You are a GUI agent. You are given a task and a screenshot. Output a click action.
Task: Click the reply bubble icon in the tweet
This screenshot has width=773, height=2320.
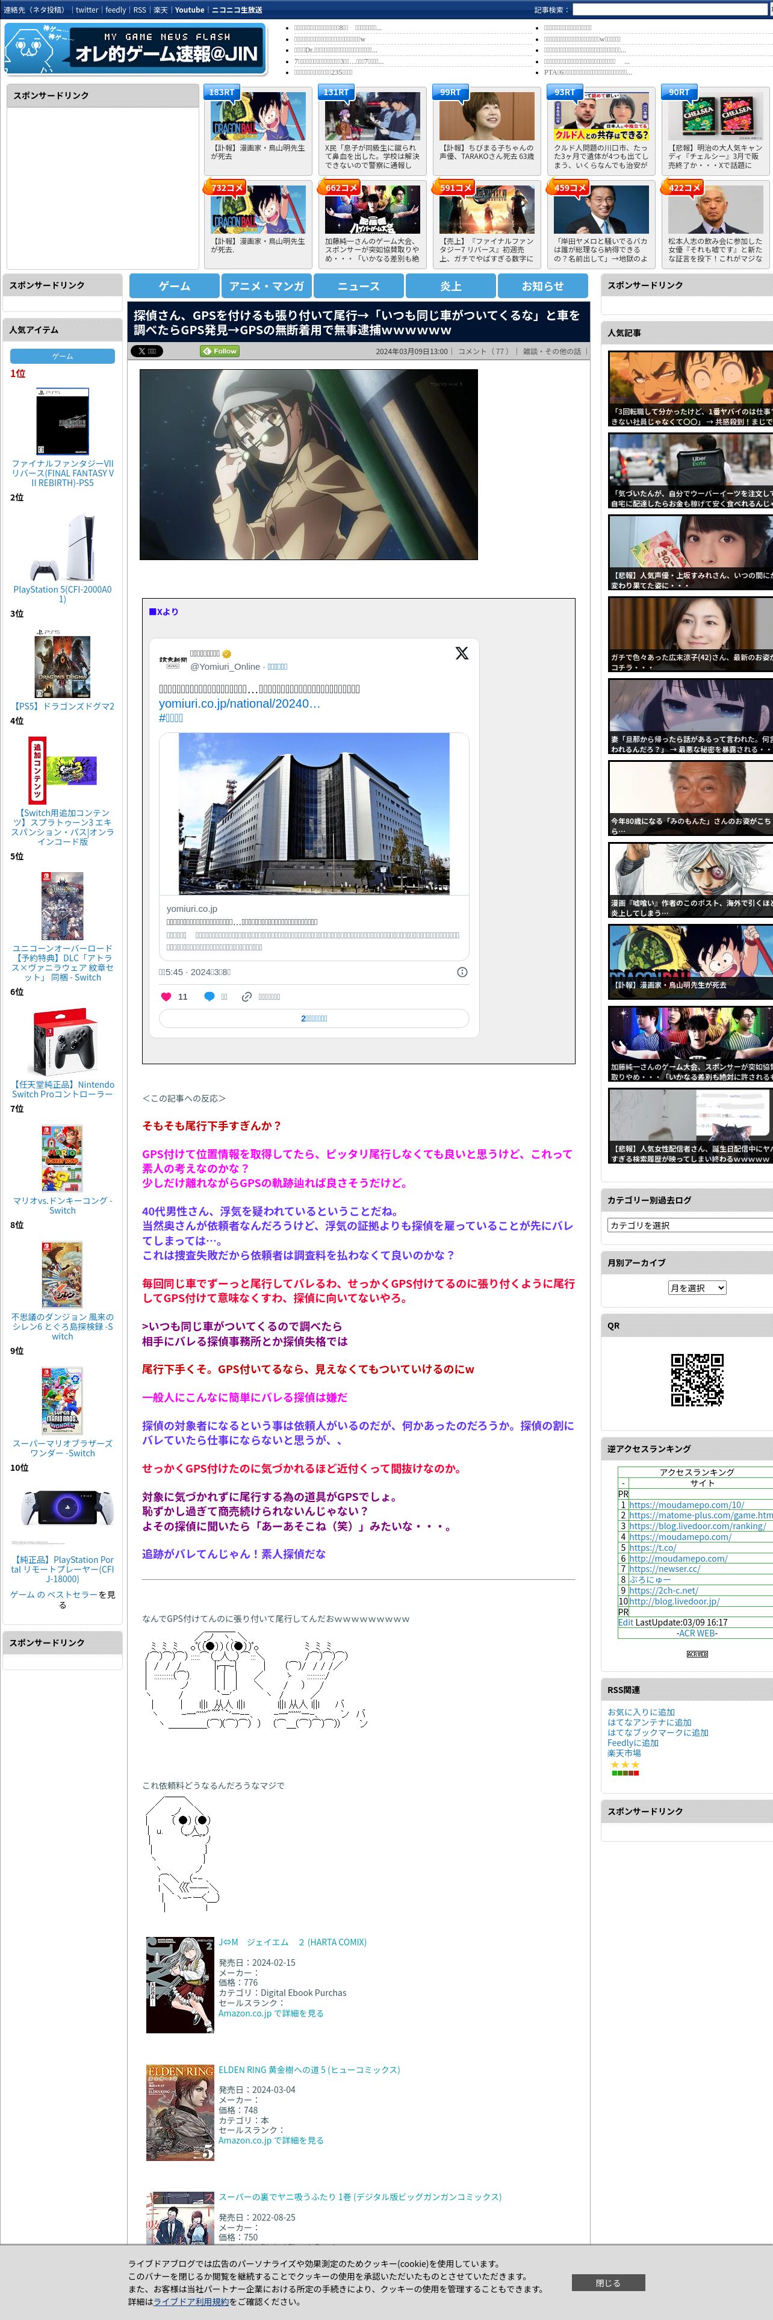[x=210, y=996]
